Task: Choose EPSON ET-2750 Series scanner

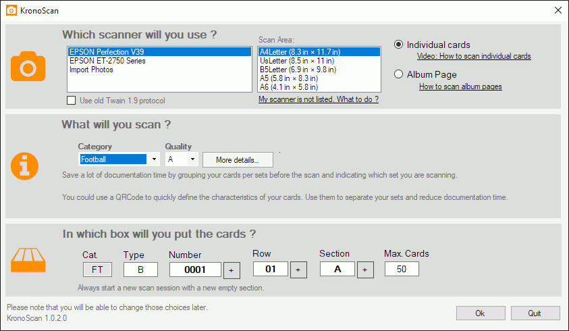Action: (x=107, y=61)
